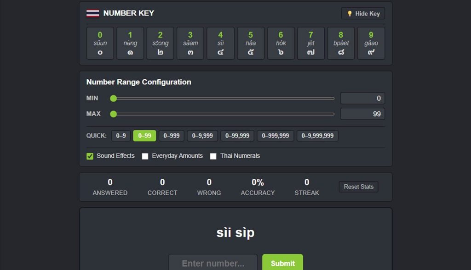Screen dimensions: 471x270
Task: Click the Number Range Configuration heading
Action: point(139,82)
